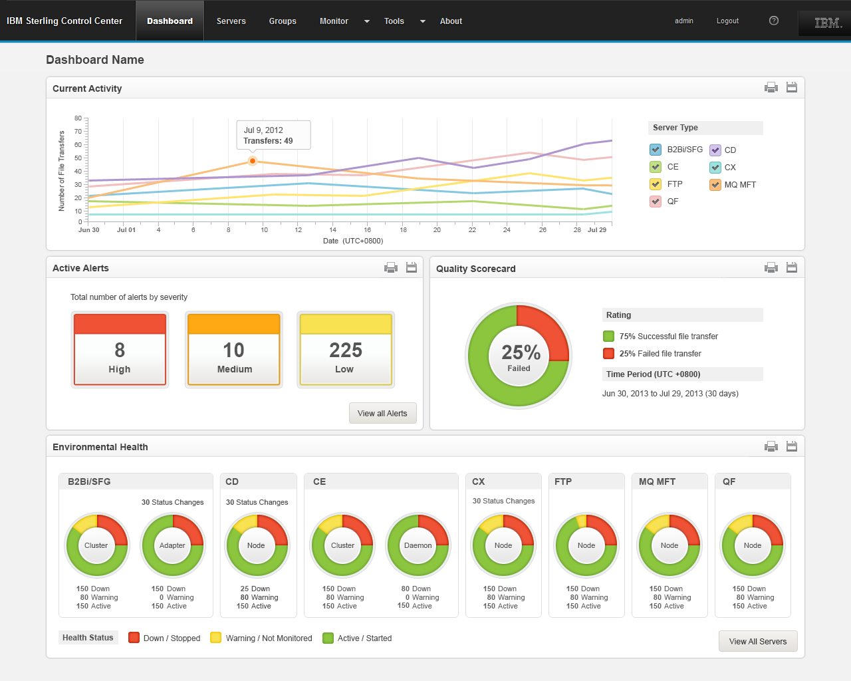This screenshot has height=681, width=851.
Task: Print the Active Alerts panel
Action: pyautogui.click(x=391, y=267)
